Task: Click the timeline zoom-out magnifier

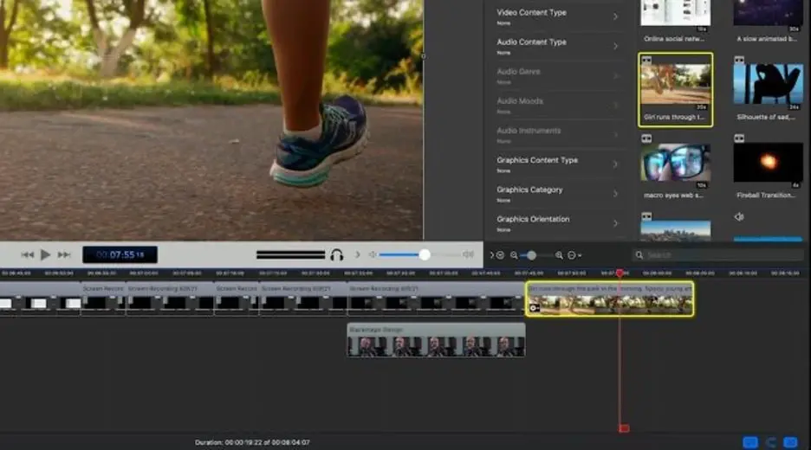Action: [514, 255]
